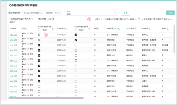
Task: Open employee link emp_354
Action: pos(14,35)
